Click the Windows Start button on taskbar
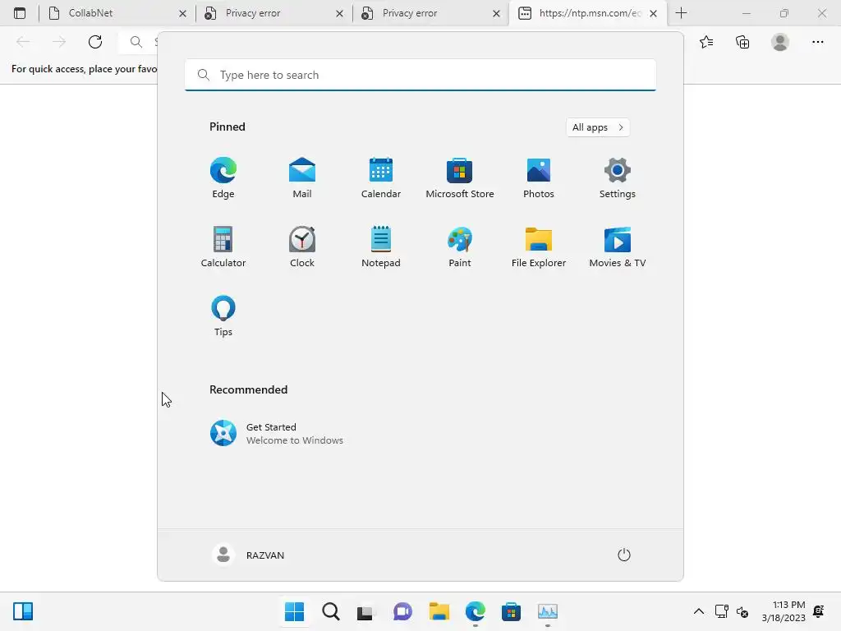This screenshot has height=631, width=841. 295,611
